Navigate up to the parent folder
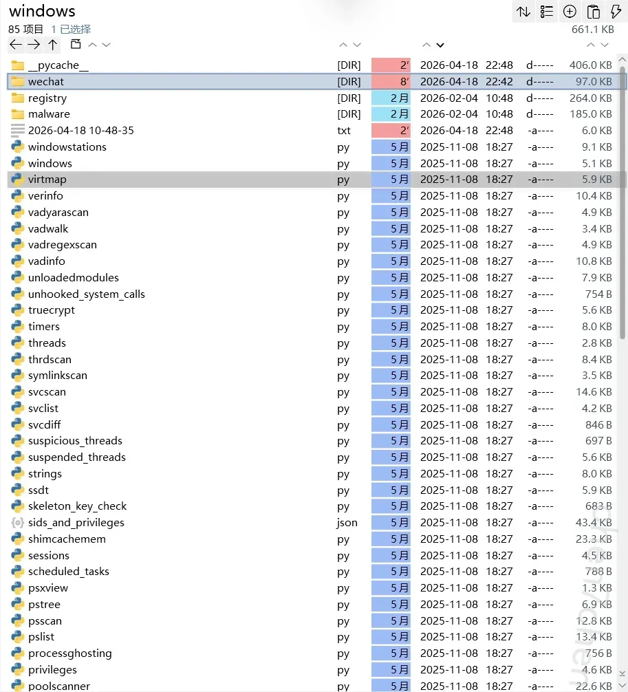This screenshot has width=628, height=692. coord(52,45)
